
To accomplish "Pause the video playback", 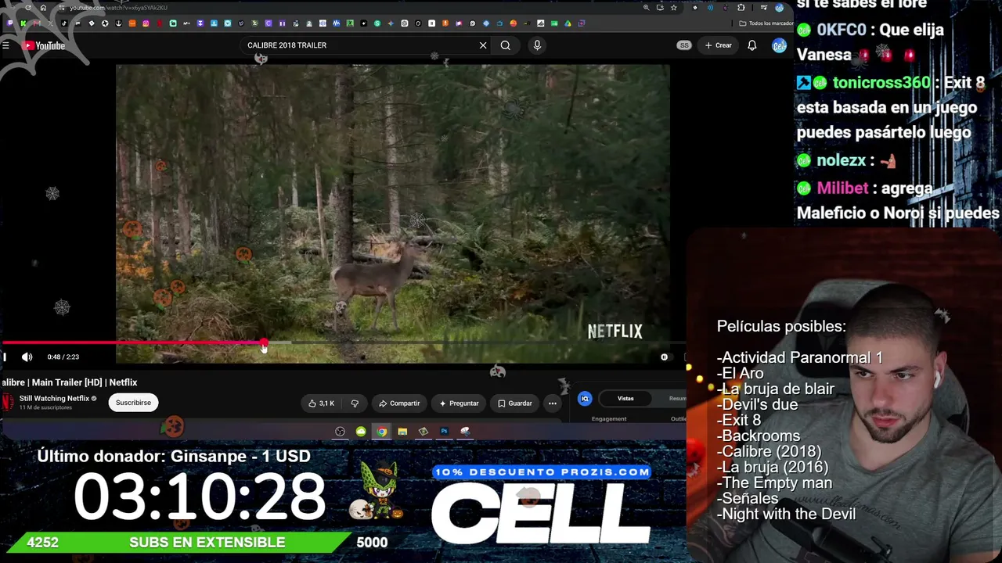I will click(5, 357).
